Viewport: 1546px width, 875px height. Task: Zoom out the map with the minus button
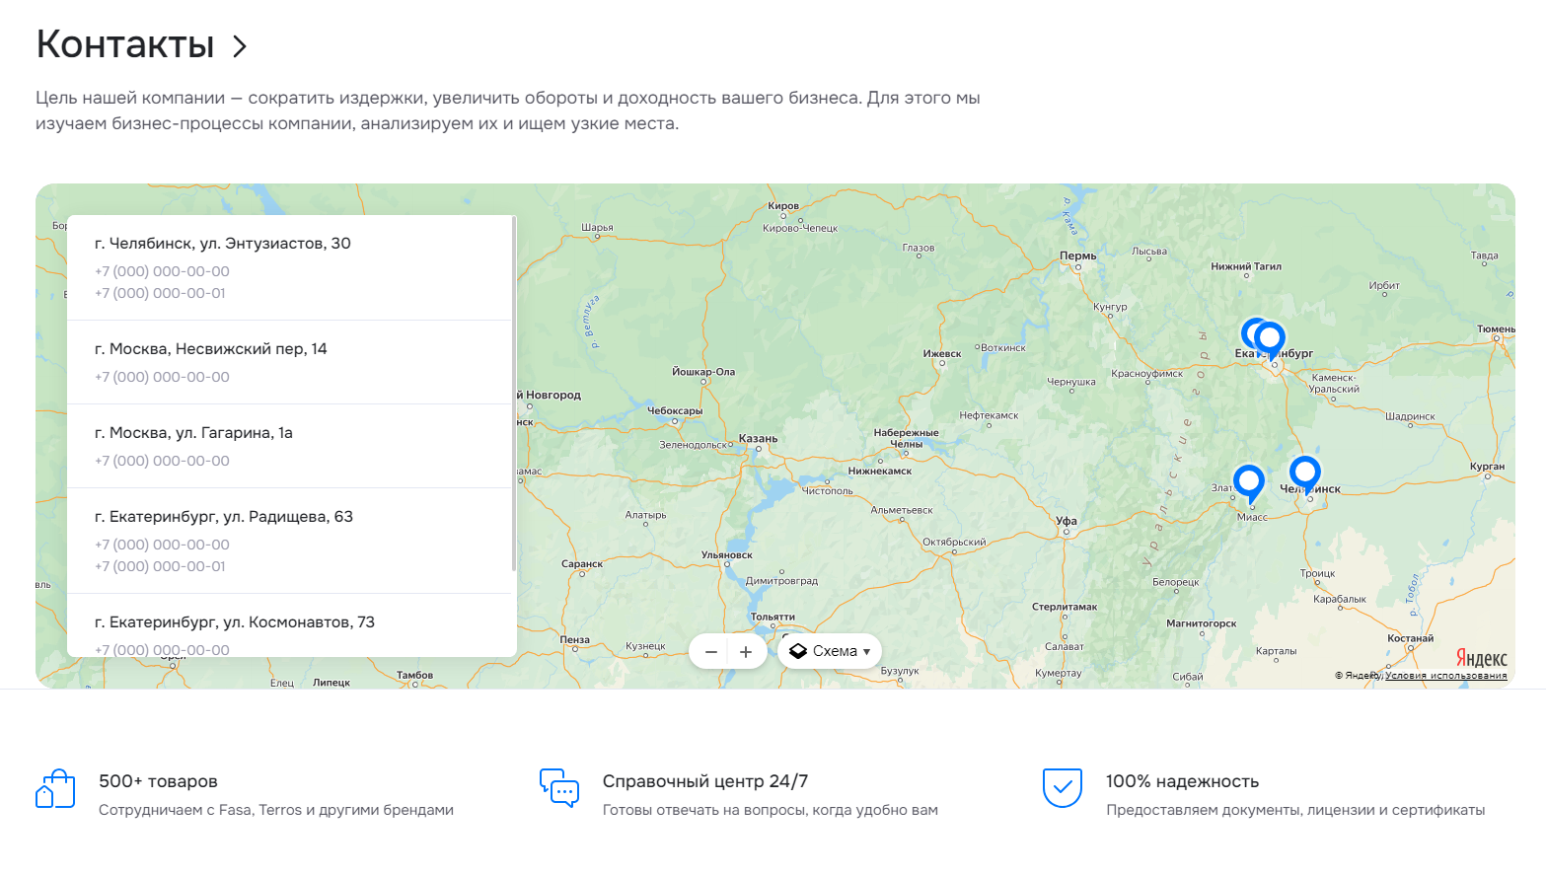710,651
